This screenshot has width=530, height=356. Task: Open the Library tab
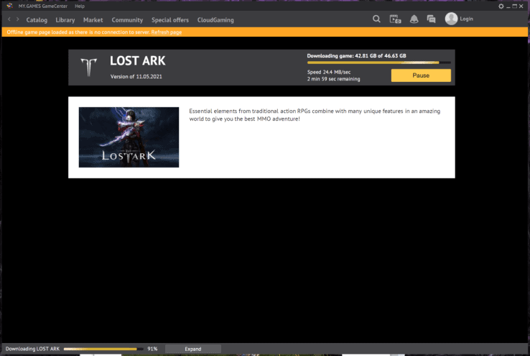pos(65,20)
